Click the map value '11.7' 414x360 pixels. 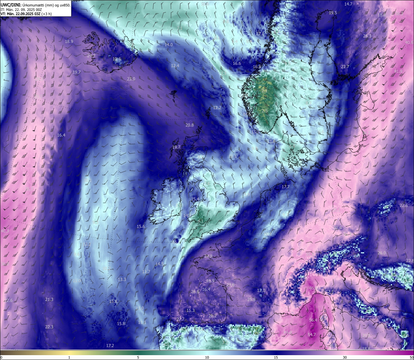pos(146,272)
